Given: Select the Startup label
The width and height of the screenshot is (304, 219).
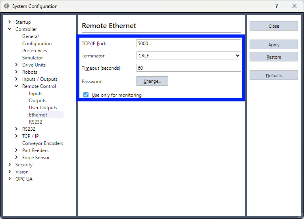Looking at the screenshot, I should [23, 22].
